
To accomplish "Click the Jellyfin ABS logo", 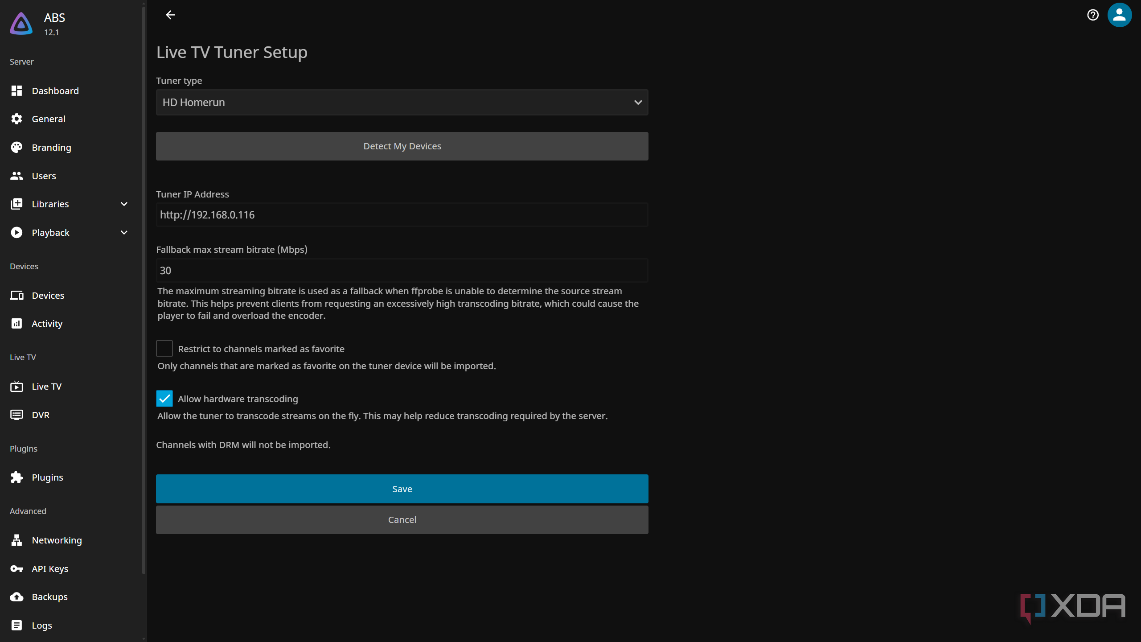I will pos(21,24).
